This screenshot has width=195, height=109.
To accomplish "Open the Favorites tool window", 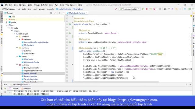I will coord(2,71).
